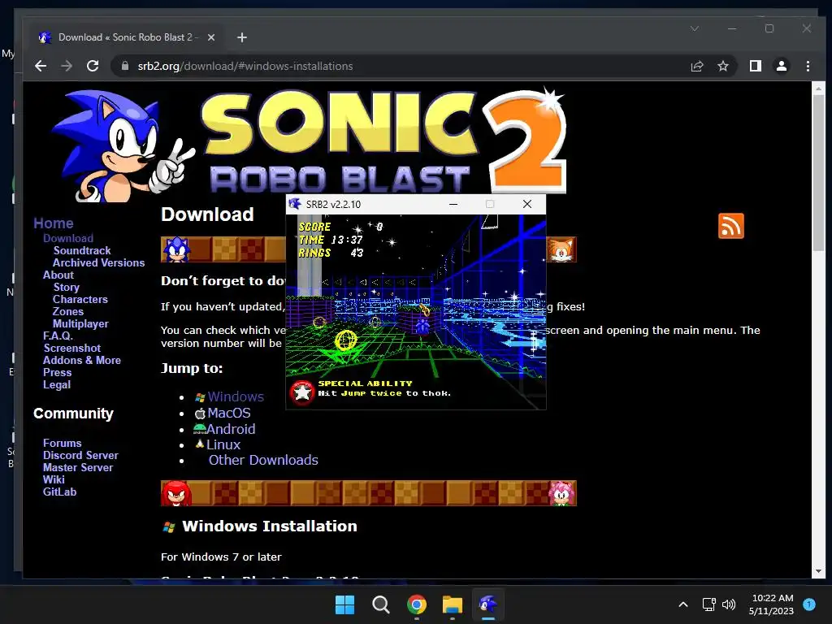832x624 pixels.
Task: Reload the srb2.org page
Action: pos(93,66)
